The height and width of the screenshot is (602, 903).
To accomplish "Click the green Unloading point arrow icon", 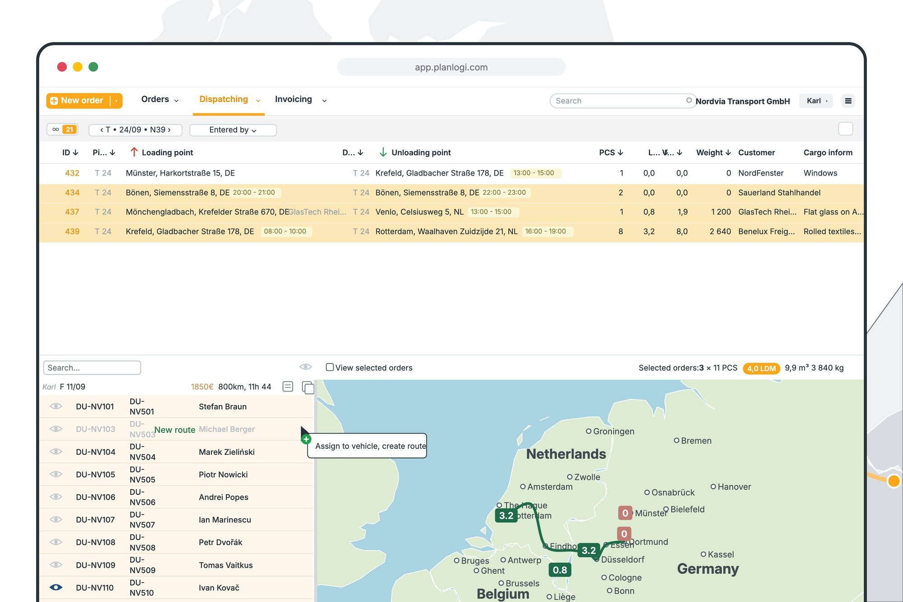I will click(x=383, y=152).
